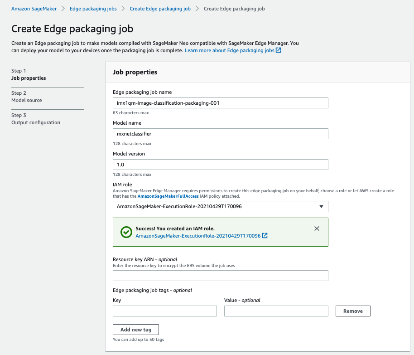The width and height of the screenshot is (414, 355).
Task: Click the Model name field
Action: (x=221, y=134)
